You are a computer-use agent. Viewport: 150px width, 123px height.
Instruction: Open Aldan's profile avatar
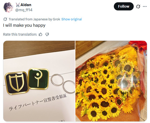coord(8,7)
